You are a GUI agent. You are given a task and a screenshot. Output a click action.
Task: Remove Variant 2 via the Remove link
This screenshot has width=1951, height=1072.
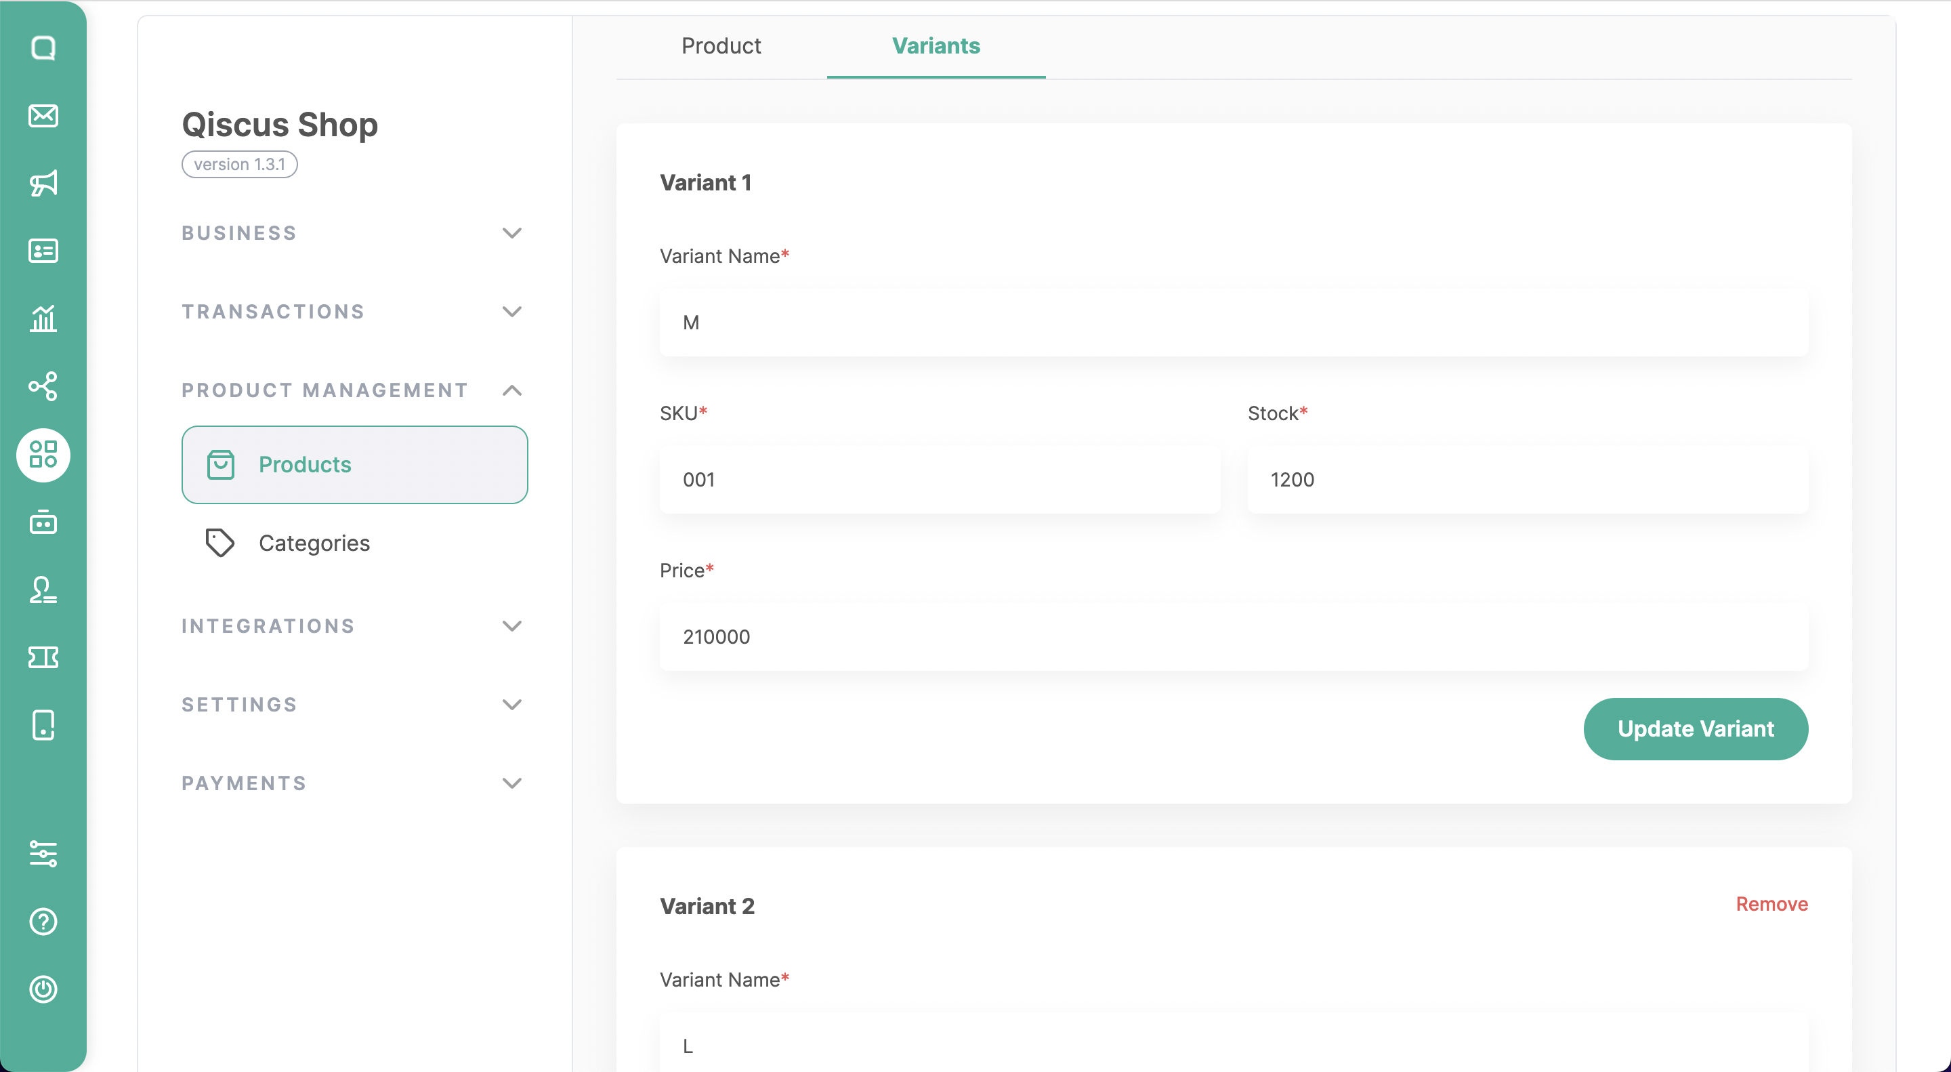(x=1771, y=904)
